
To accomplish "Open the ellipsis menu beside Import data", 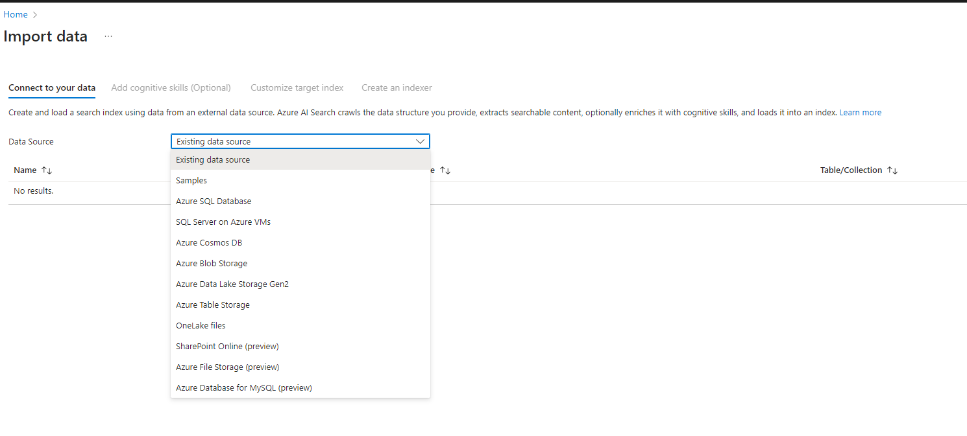I will (108, 36).
